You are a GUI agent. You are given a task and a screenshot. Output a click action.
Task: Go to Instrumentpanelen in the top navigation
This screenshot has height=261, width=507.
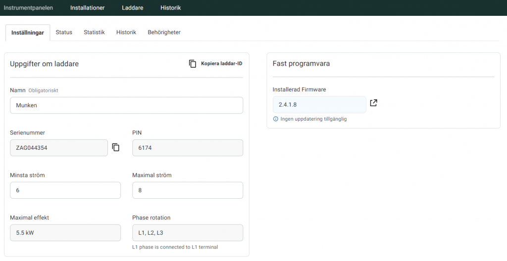click(x=28, y=8)
